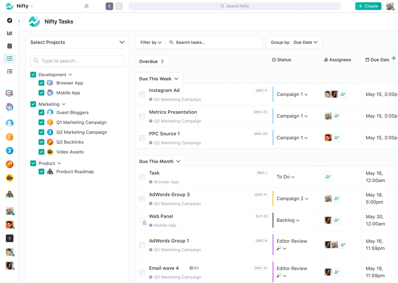This screenshot has height=283, width=398.
Task: Click the 0/1 subtask progress on Email wave 4
Action: [x=194, y=268]
